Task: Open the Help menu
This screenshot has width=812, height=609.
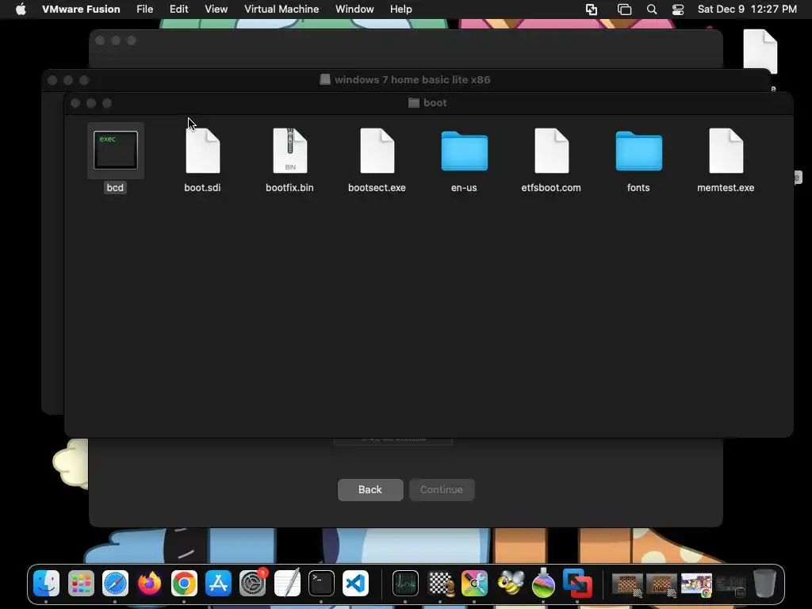Action: [x=400, y=9]
